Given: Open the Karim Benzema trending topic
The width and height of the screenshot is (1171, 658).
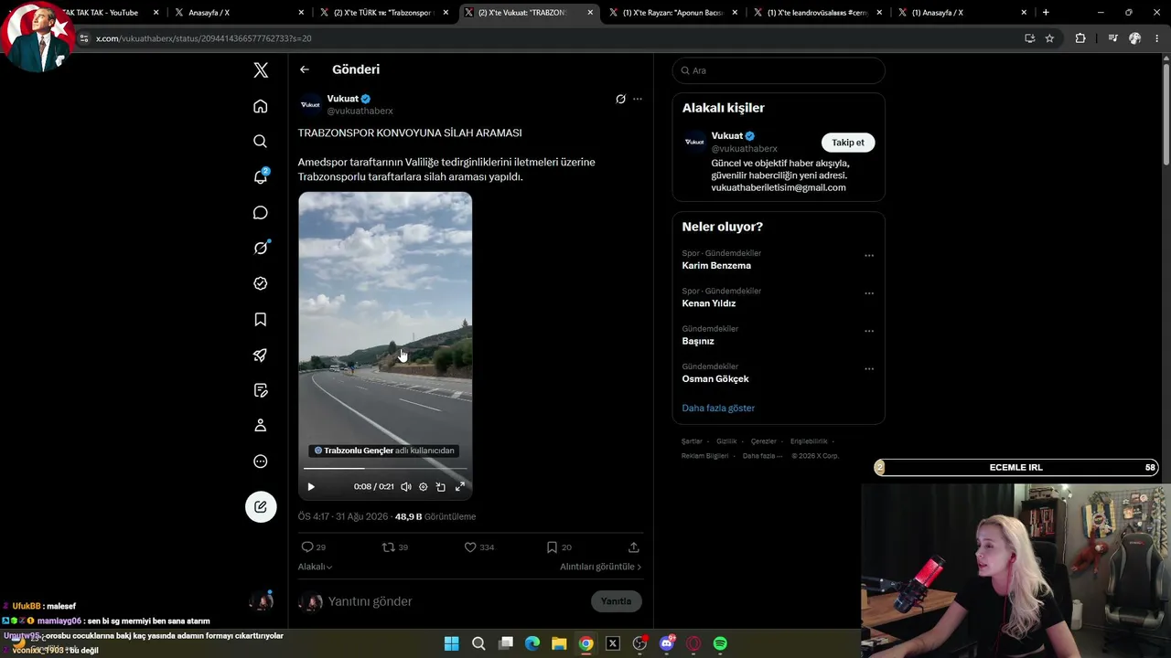Looking at the screenshot, I should pyautogui.click(x=716, y=266).
